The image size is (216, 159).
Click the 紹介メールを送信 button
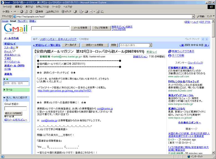point(13,113)
